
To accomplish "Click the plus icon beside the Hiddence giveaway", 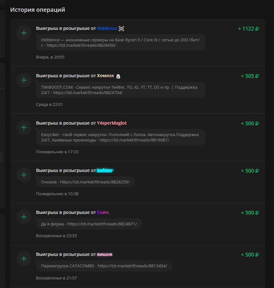I will pos(24,33).
